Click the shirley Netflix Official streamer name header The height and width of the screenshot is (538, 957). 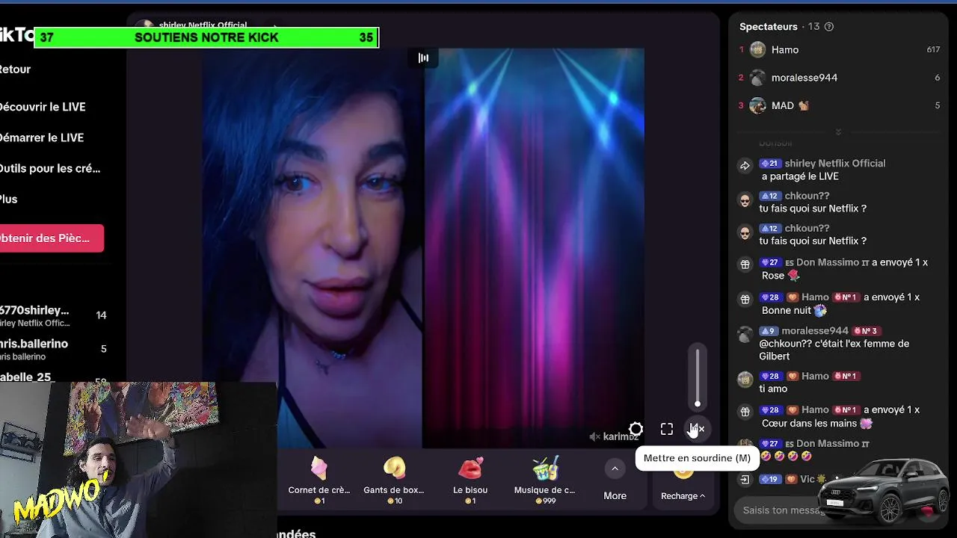(x=203, y=25)
